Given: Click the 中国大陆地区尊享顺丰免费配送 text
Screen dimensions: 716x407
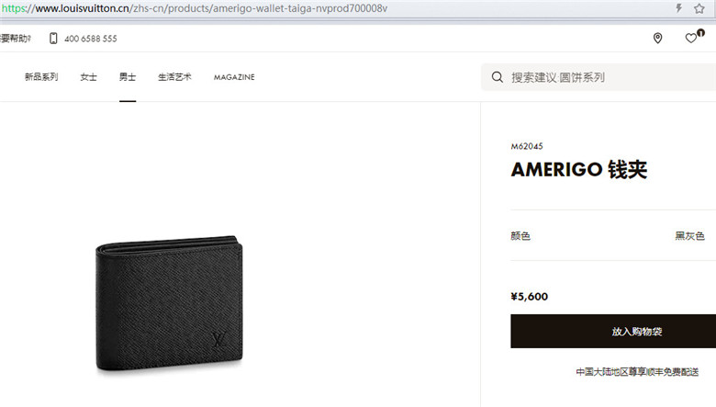Looking at the screenshot, I should click(637, 372).
